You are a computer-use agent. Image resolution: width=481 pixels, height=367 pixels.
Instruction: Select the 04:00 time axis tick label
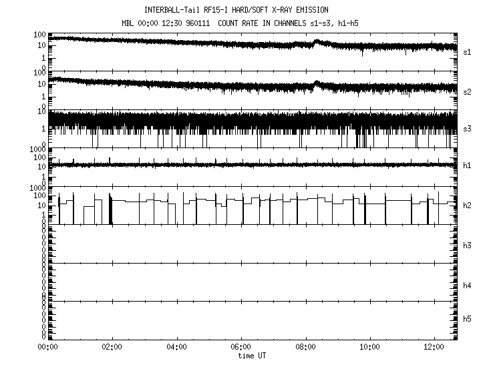(176, 348)
